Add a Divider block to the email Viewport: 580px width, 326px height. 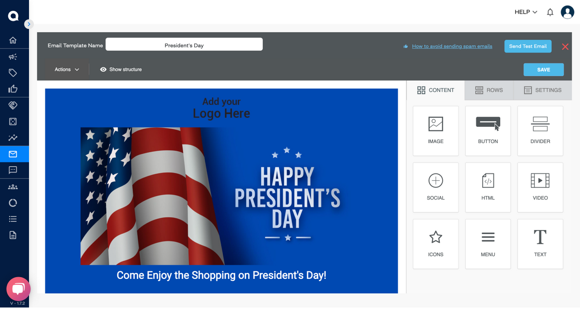[x=540, y=131]
